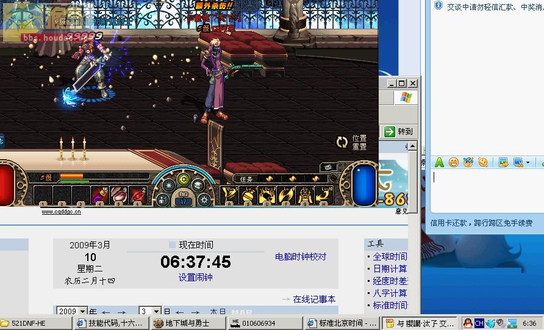Click the QQ penguin tray icon
544x330 pixels.
pos(468,323)
